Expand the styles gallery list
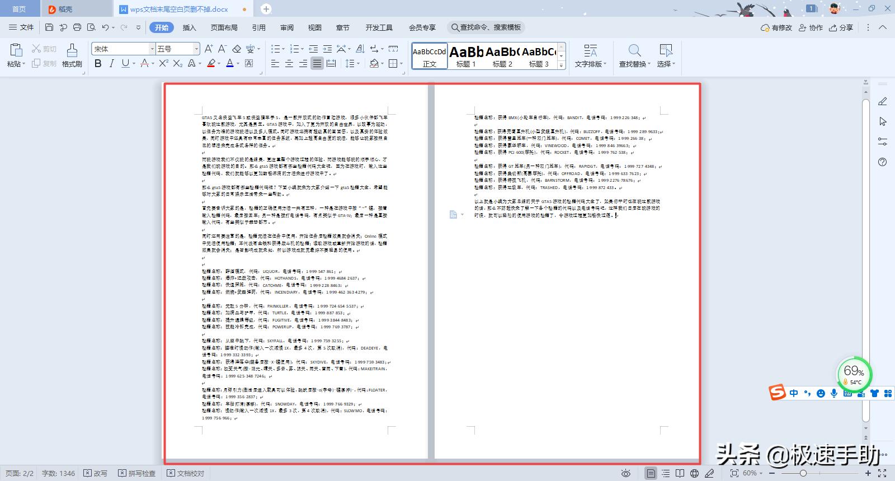Image resolution: width=895 pixels, height=481 pixels. 561,64
